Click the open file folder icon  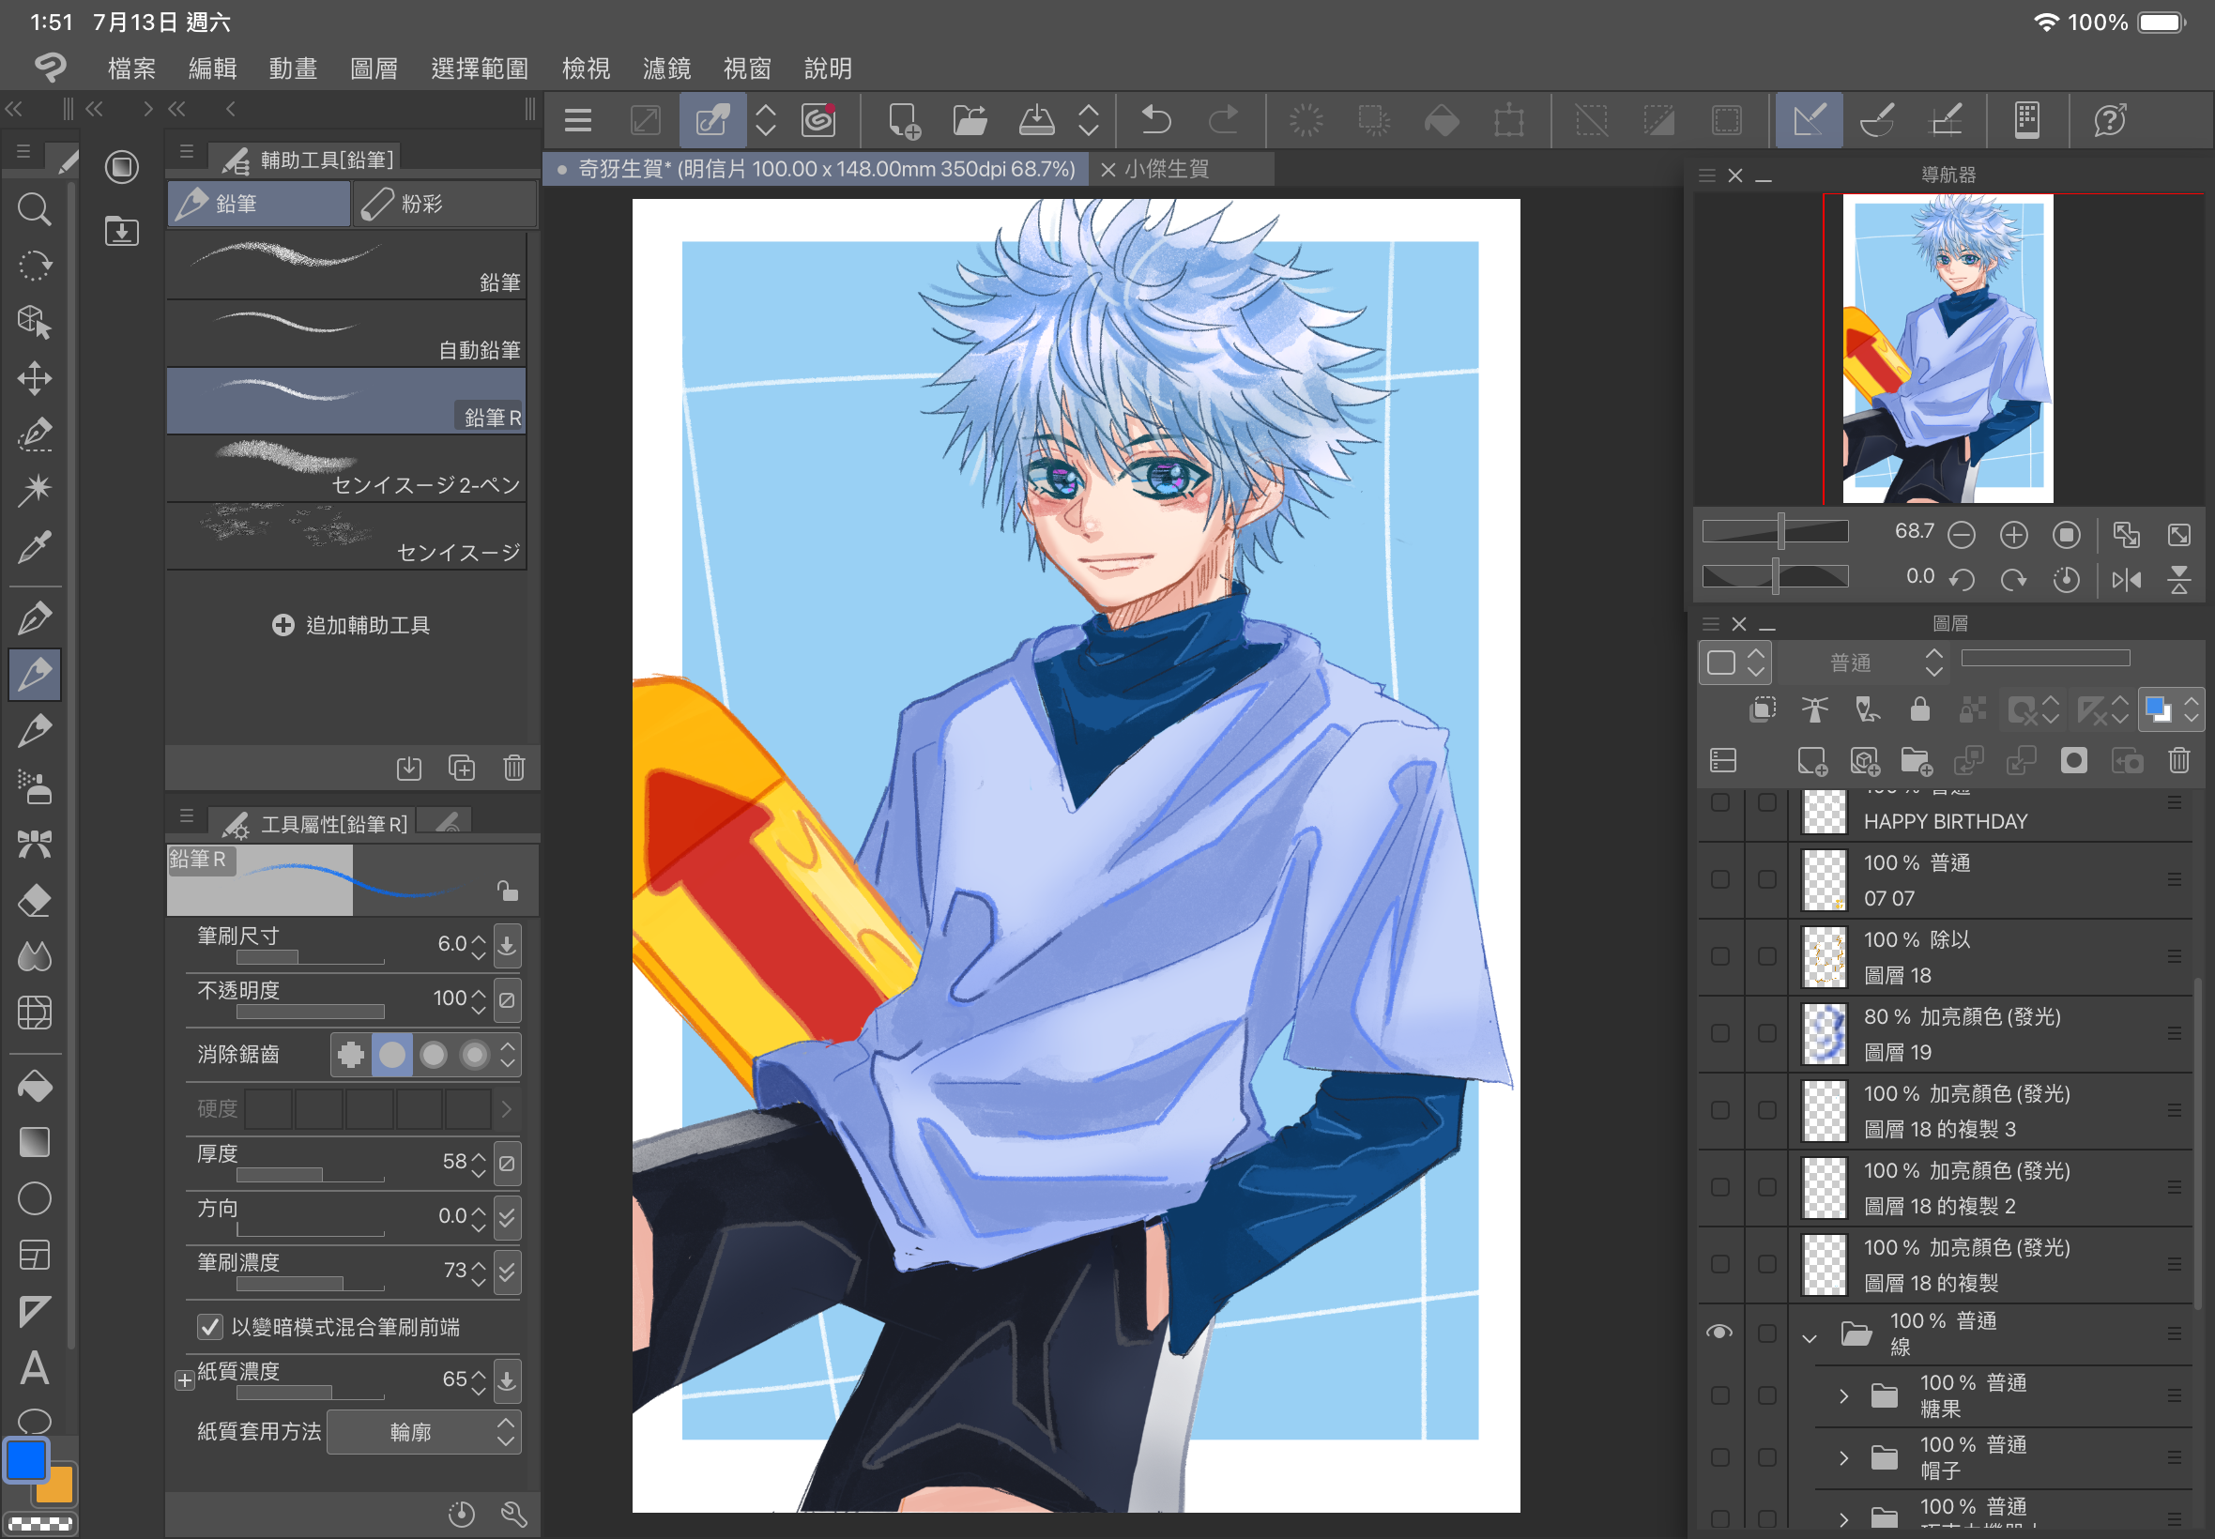[970, 120]
